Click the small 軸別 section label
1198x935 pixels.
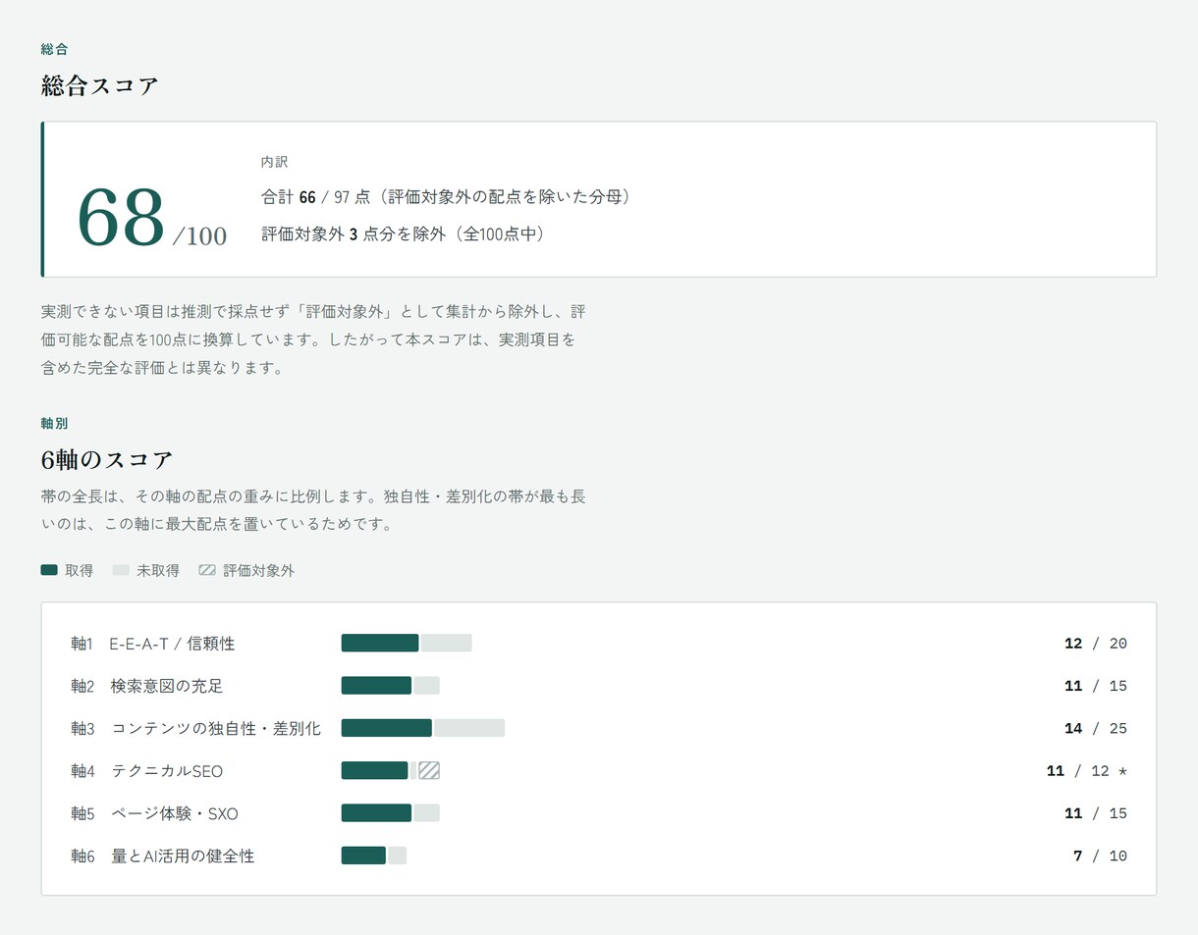[55, 424]
